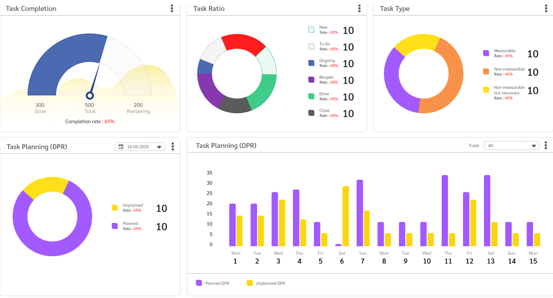Toggle Unplanned DPR legend in bar chart
Viewport: 553px width, 298px height.
(x=266, y=283)
